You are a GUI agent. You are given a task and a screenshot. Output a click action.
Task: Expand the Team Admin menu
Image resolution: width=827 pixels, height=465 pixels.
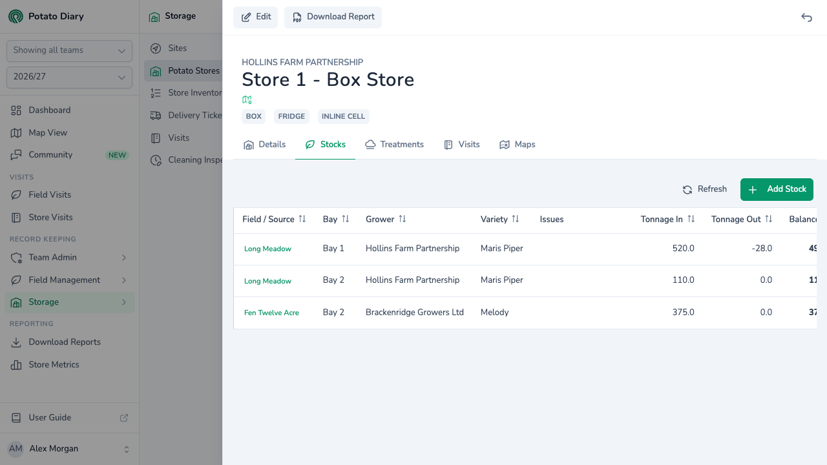(x=70, y=258)
